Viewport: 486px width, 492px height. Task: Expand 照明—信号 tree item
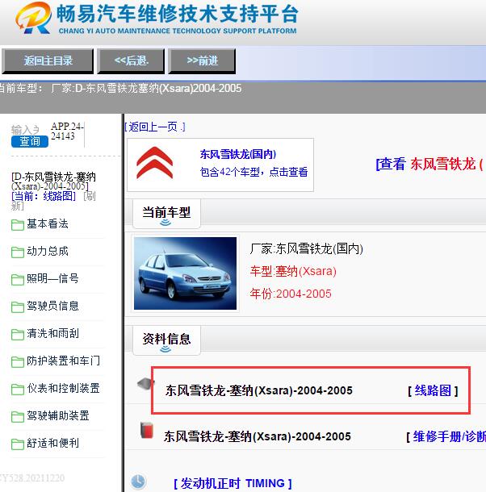click(x=52, y=278)
